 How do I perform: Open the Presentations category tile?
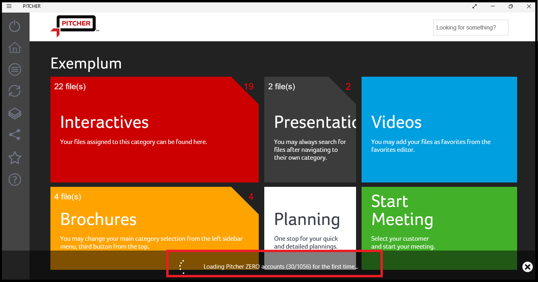pyautogui.click(x=310, y=129)
